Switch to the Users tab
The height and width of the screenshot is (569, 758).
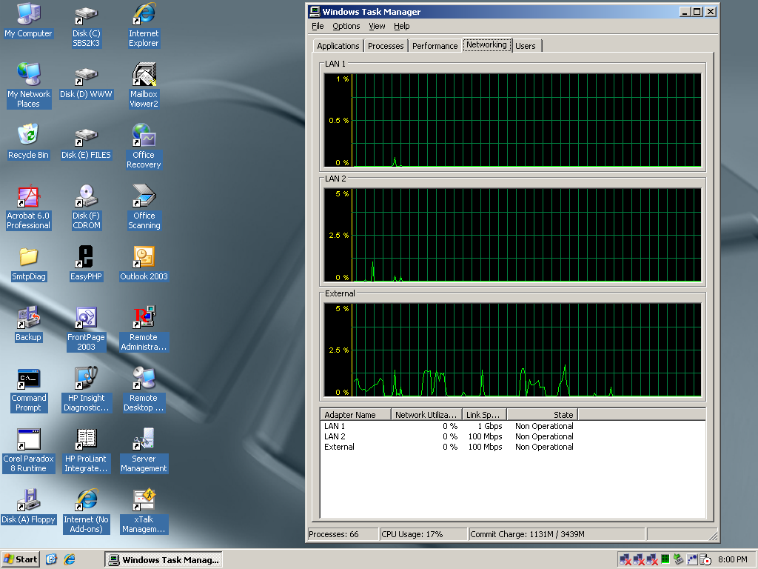[526, 46]
